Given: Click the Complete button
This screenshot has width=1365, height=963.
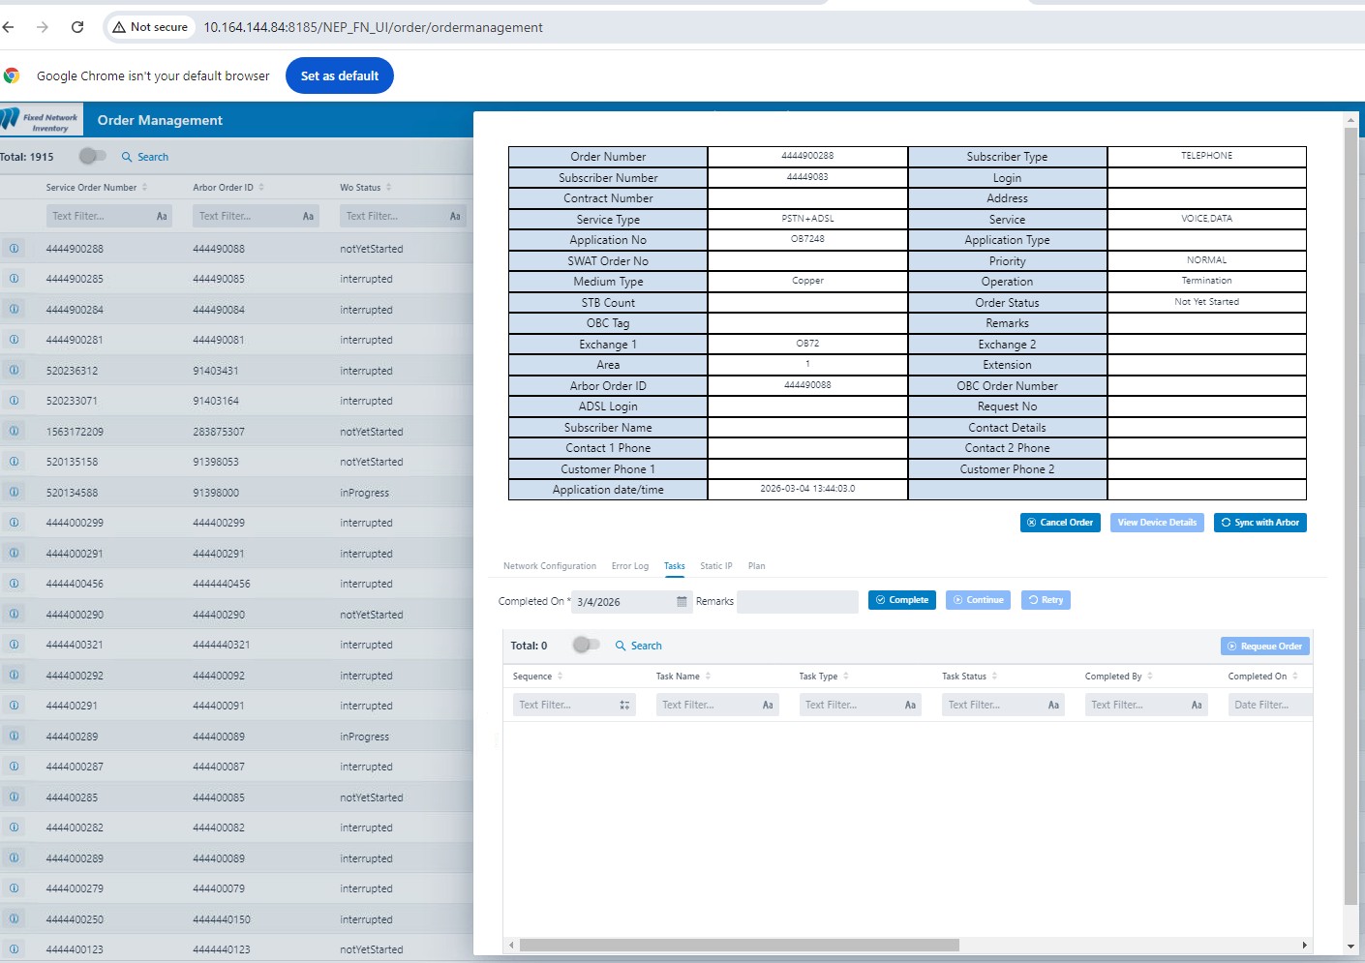Looking at the screenshot, I should [901, 600].
